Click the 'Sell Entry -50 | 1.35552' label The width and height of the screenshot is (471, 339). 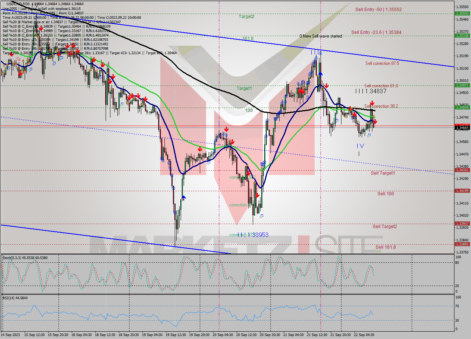click(379, 9)
